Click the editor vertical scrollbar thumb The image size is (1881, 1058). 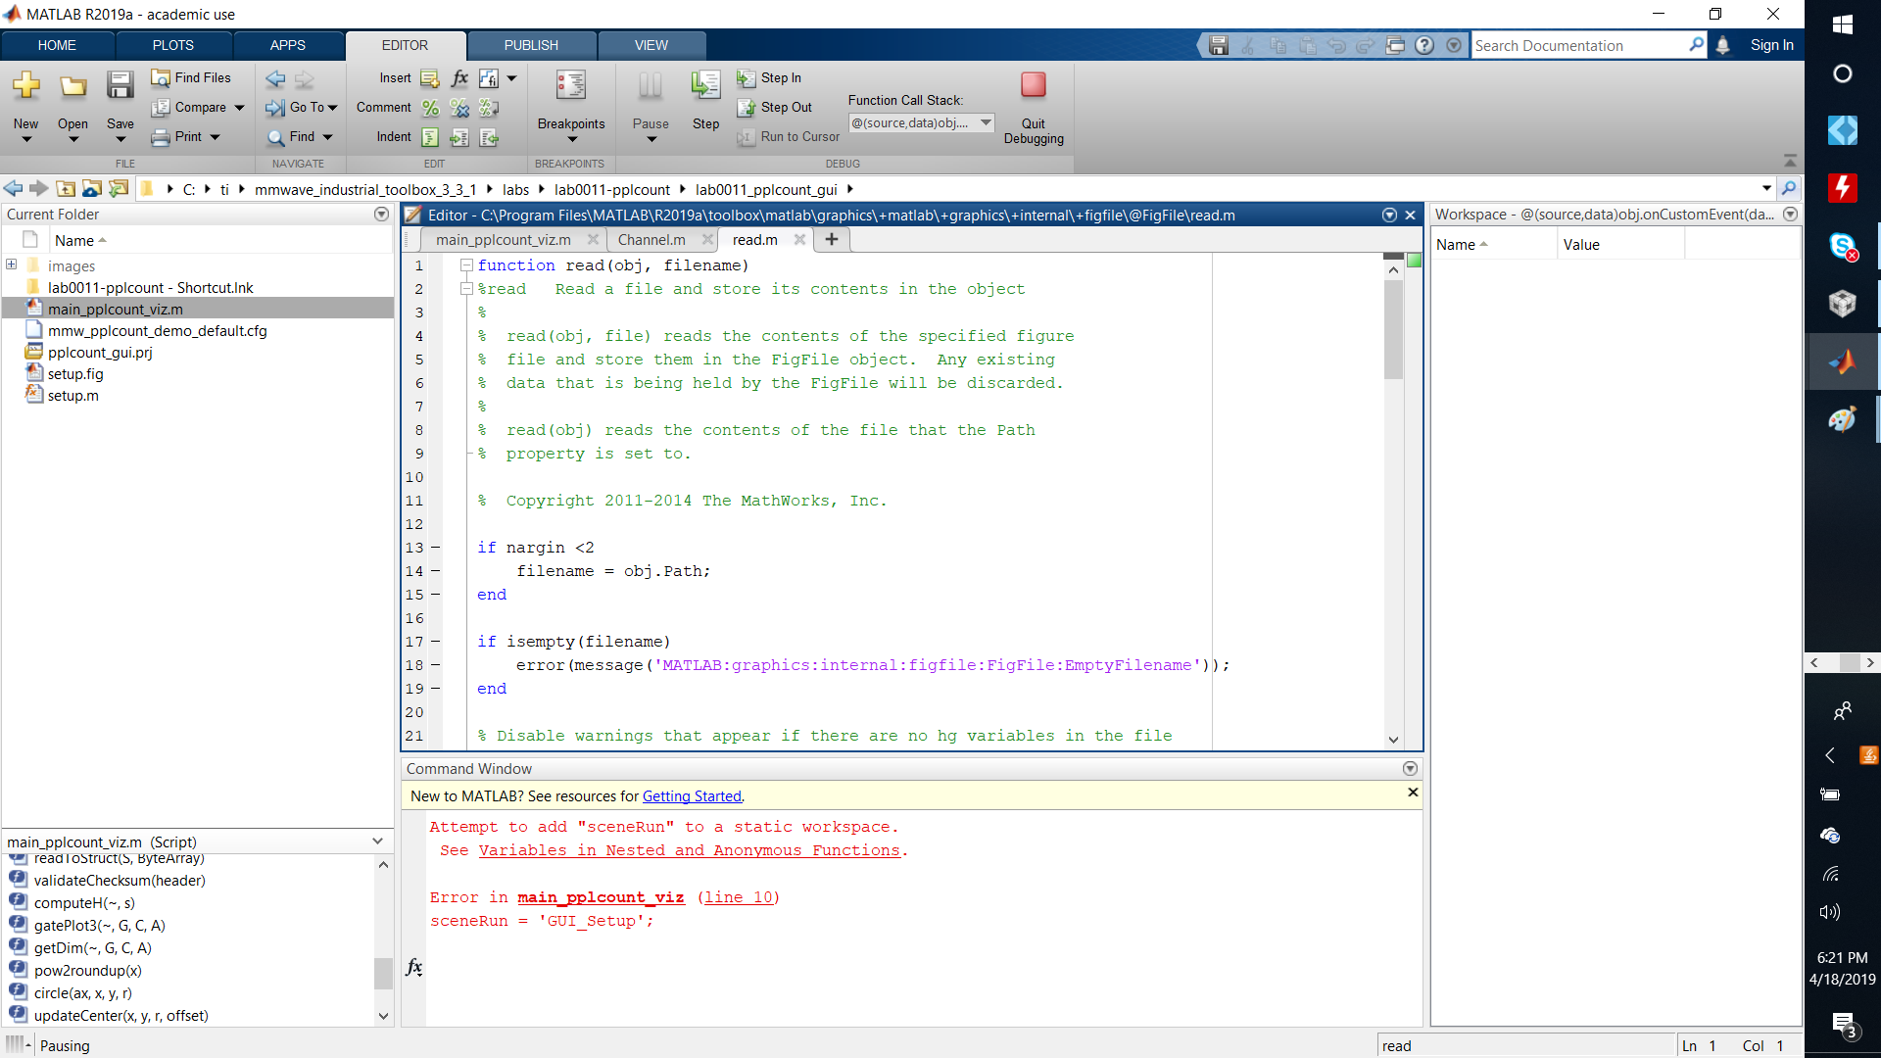point(1393,330)
